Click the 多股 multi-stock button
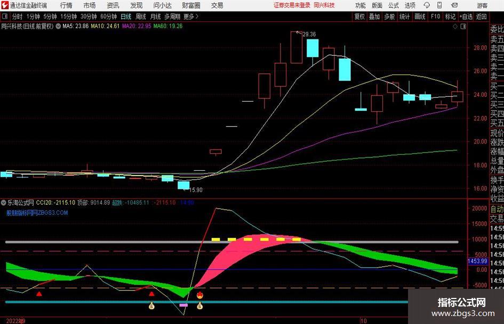The image size is (504, 324). (389, 16)
